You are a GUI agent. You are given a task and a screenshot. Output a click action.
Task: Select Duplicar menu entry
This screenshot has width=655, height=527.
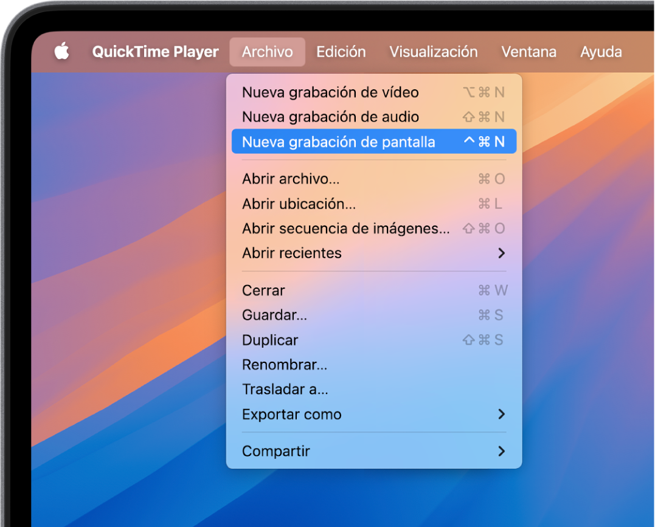click(374, 340)
